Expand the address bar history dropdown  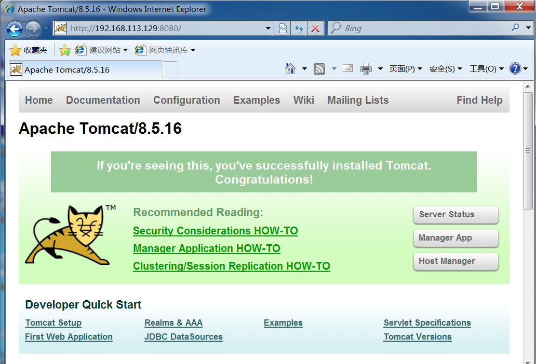coord(269,28)
